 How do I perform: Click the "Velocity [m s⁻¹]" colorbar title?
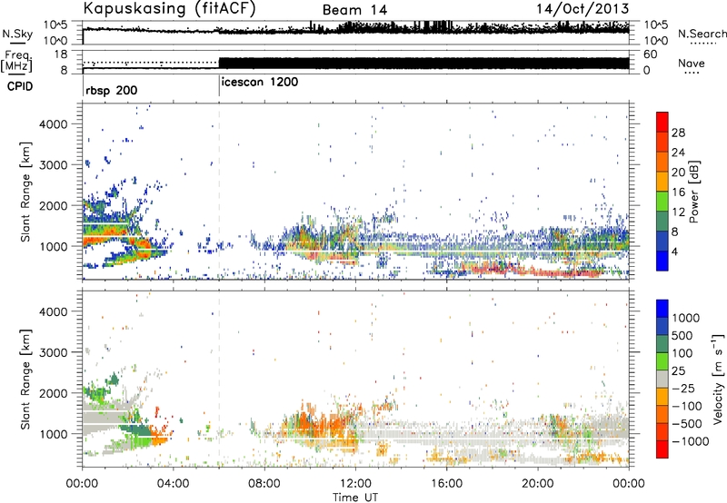tap(718, 378)
